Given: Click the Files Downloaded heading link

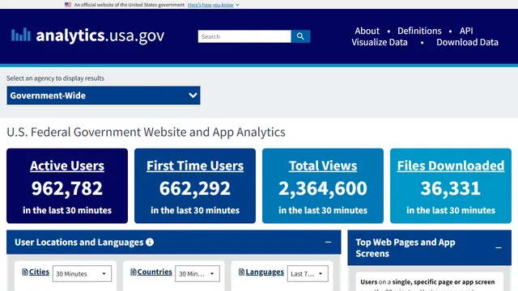Looking at the screenshot, I should (451, 166).
